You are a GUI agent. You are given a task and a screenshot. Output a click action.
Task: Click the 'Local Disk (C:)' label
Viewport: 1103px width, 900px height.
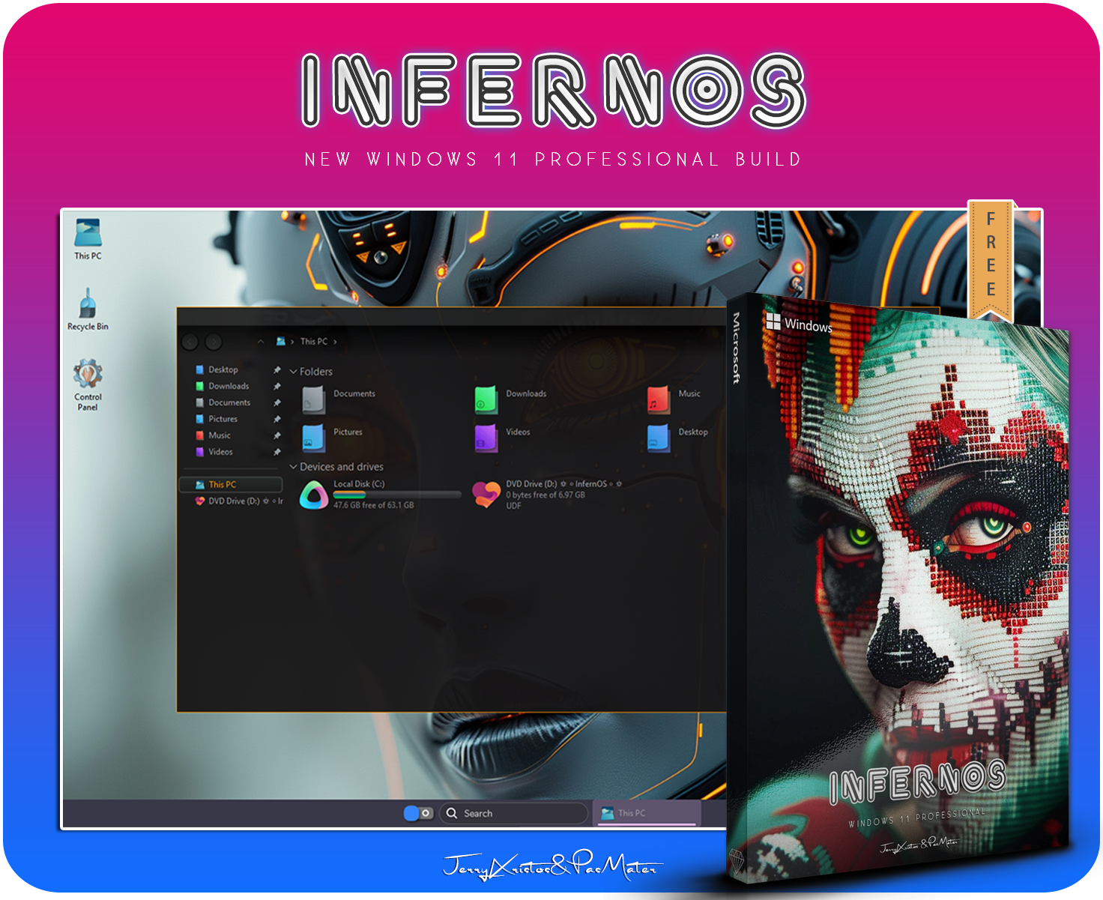[359, 484]
